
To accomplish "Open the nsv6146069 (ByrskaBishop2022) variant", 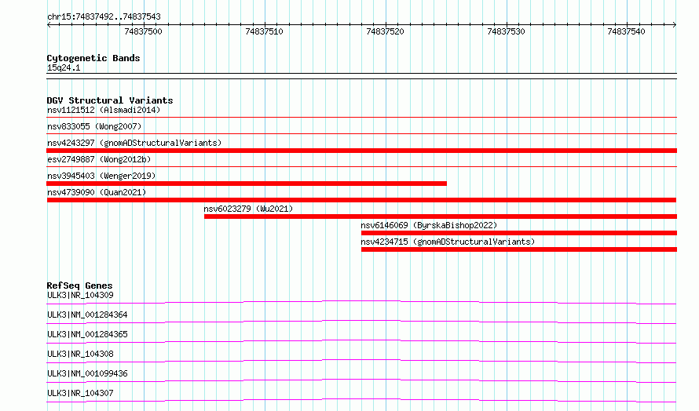I will point(429,225).
